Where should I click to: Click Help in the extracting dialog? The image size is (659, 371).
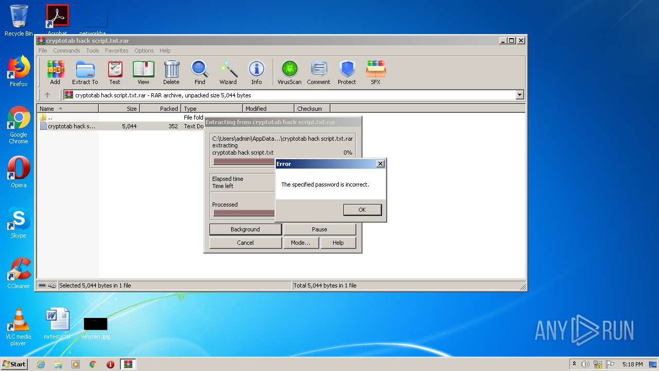click(x=338, y=243)
